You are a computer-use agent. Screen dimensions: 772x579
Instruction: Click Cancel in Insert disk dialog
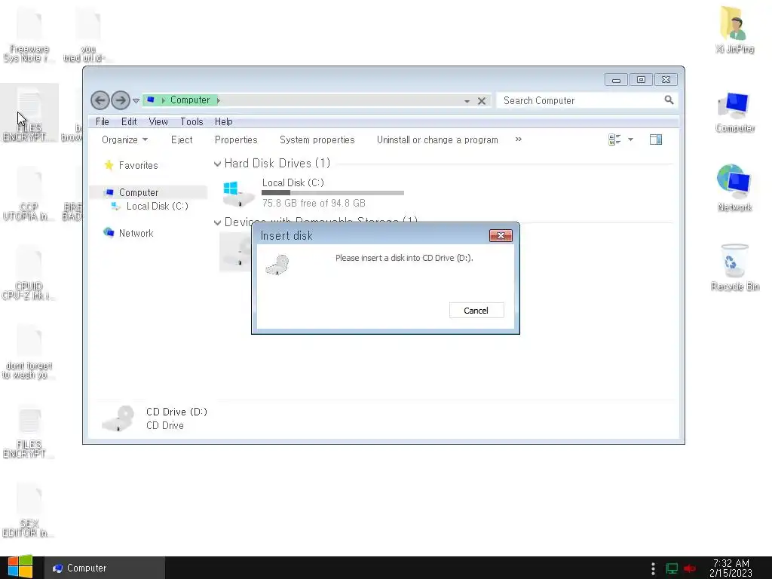click(476, 311)
